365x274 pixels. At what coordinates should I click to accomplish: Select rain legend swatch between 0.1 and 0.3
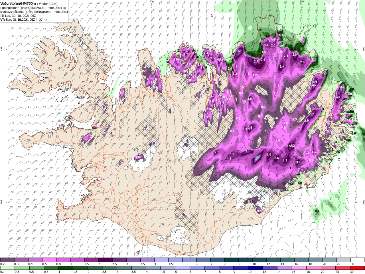pyautogui.click(x=7, y=268)
